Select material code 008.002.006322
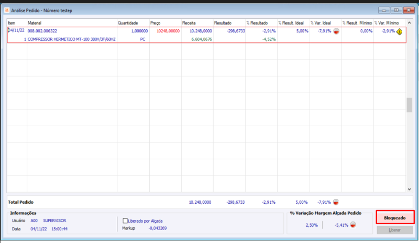The image size is (419, 243). tap(42, 31)
